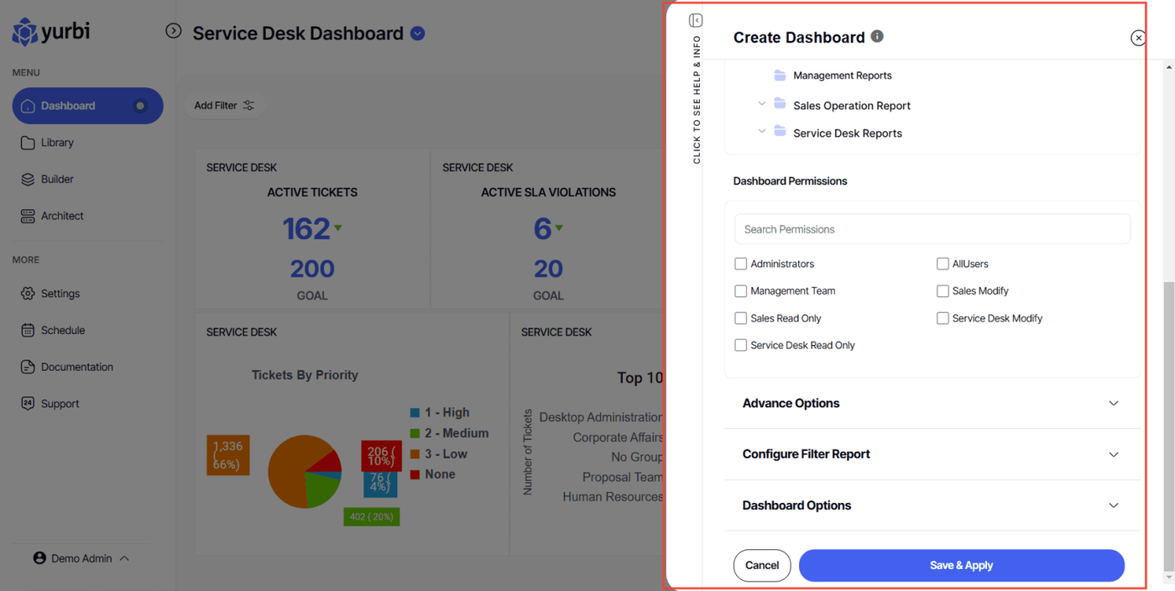This screenshot has width=1175, height=591.
Task: Check the Administrators permission box
Action: [740, 264]
